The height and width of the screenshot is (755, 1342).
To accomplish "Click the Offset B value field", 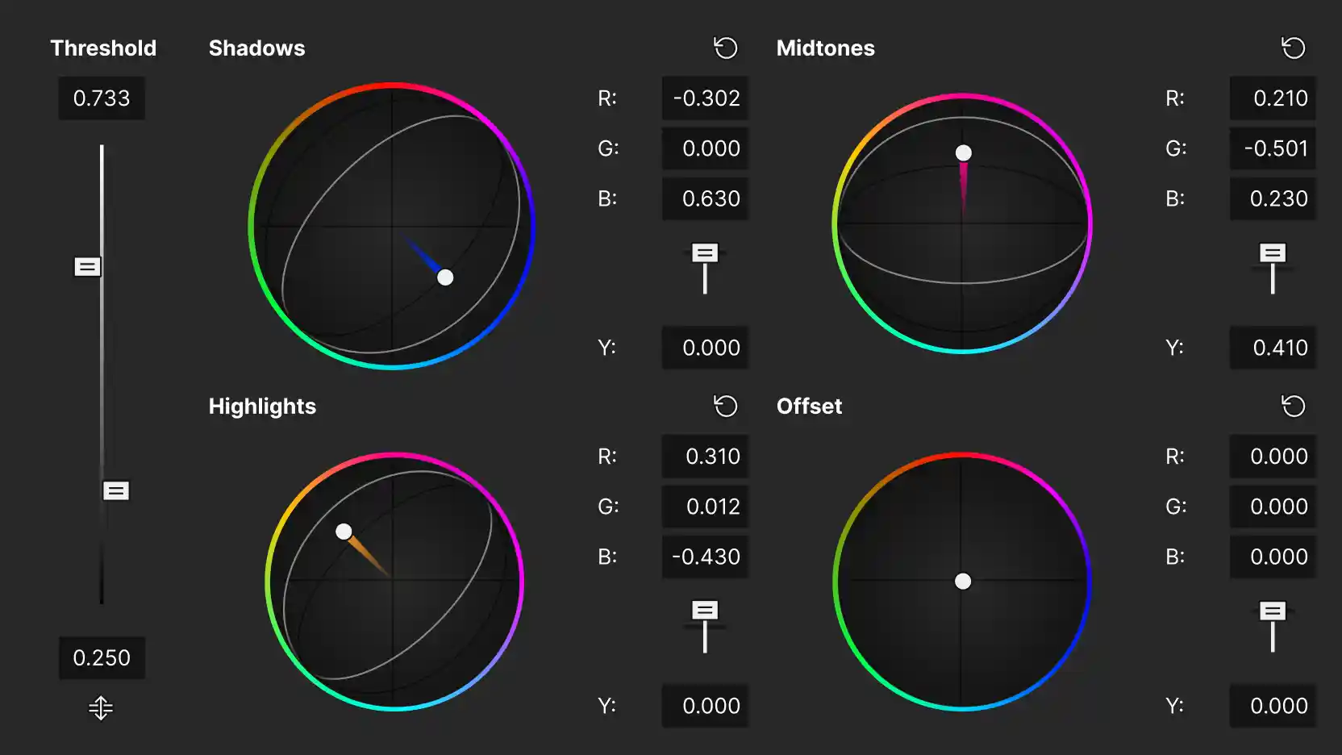I will (1273, 557).
